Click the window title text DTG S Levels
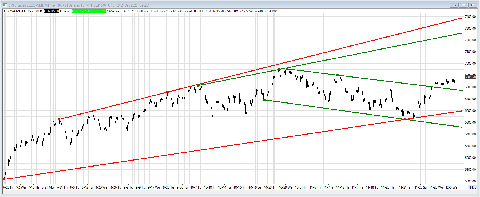This screenshot has width=480, height=197. [17, 5]
